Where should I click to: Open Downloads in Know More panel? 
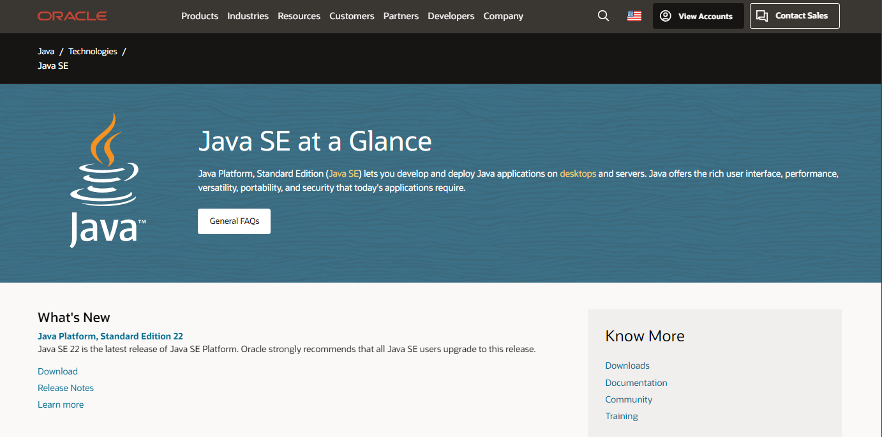coord(627,366)
